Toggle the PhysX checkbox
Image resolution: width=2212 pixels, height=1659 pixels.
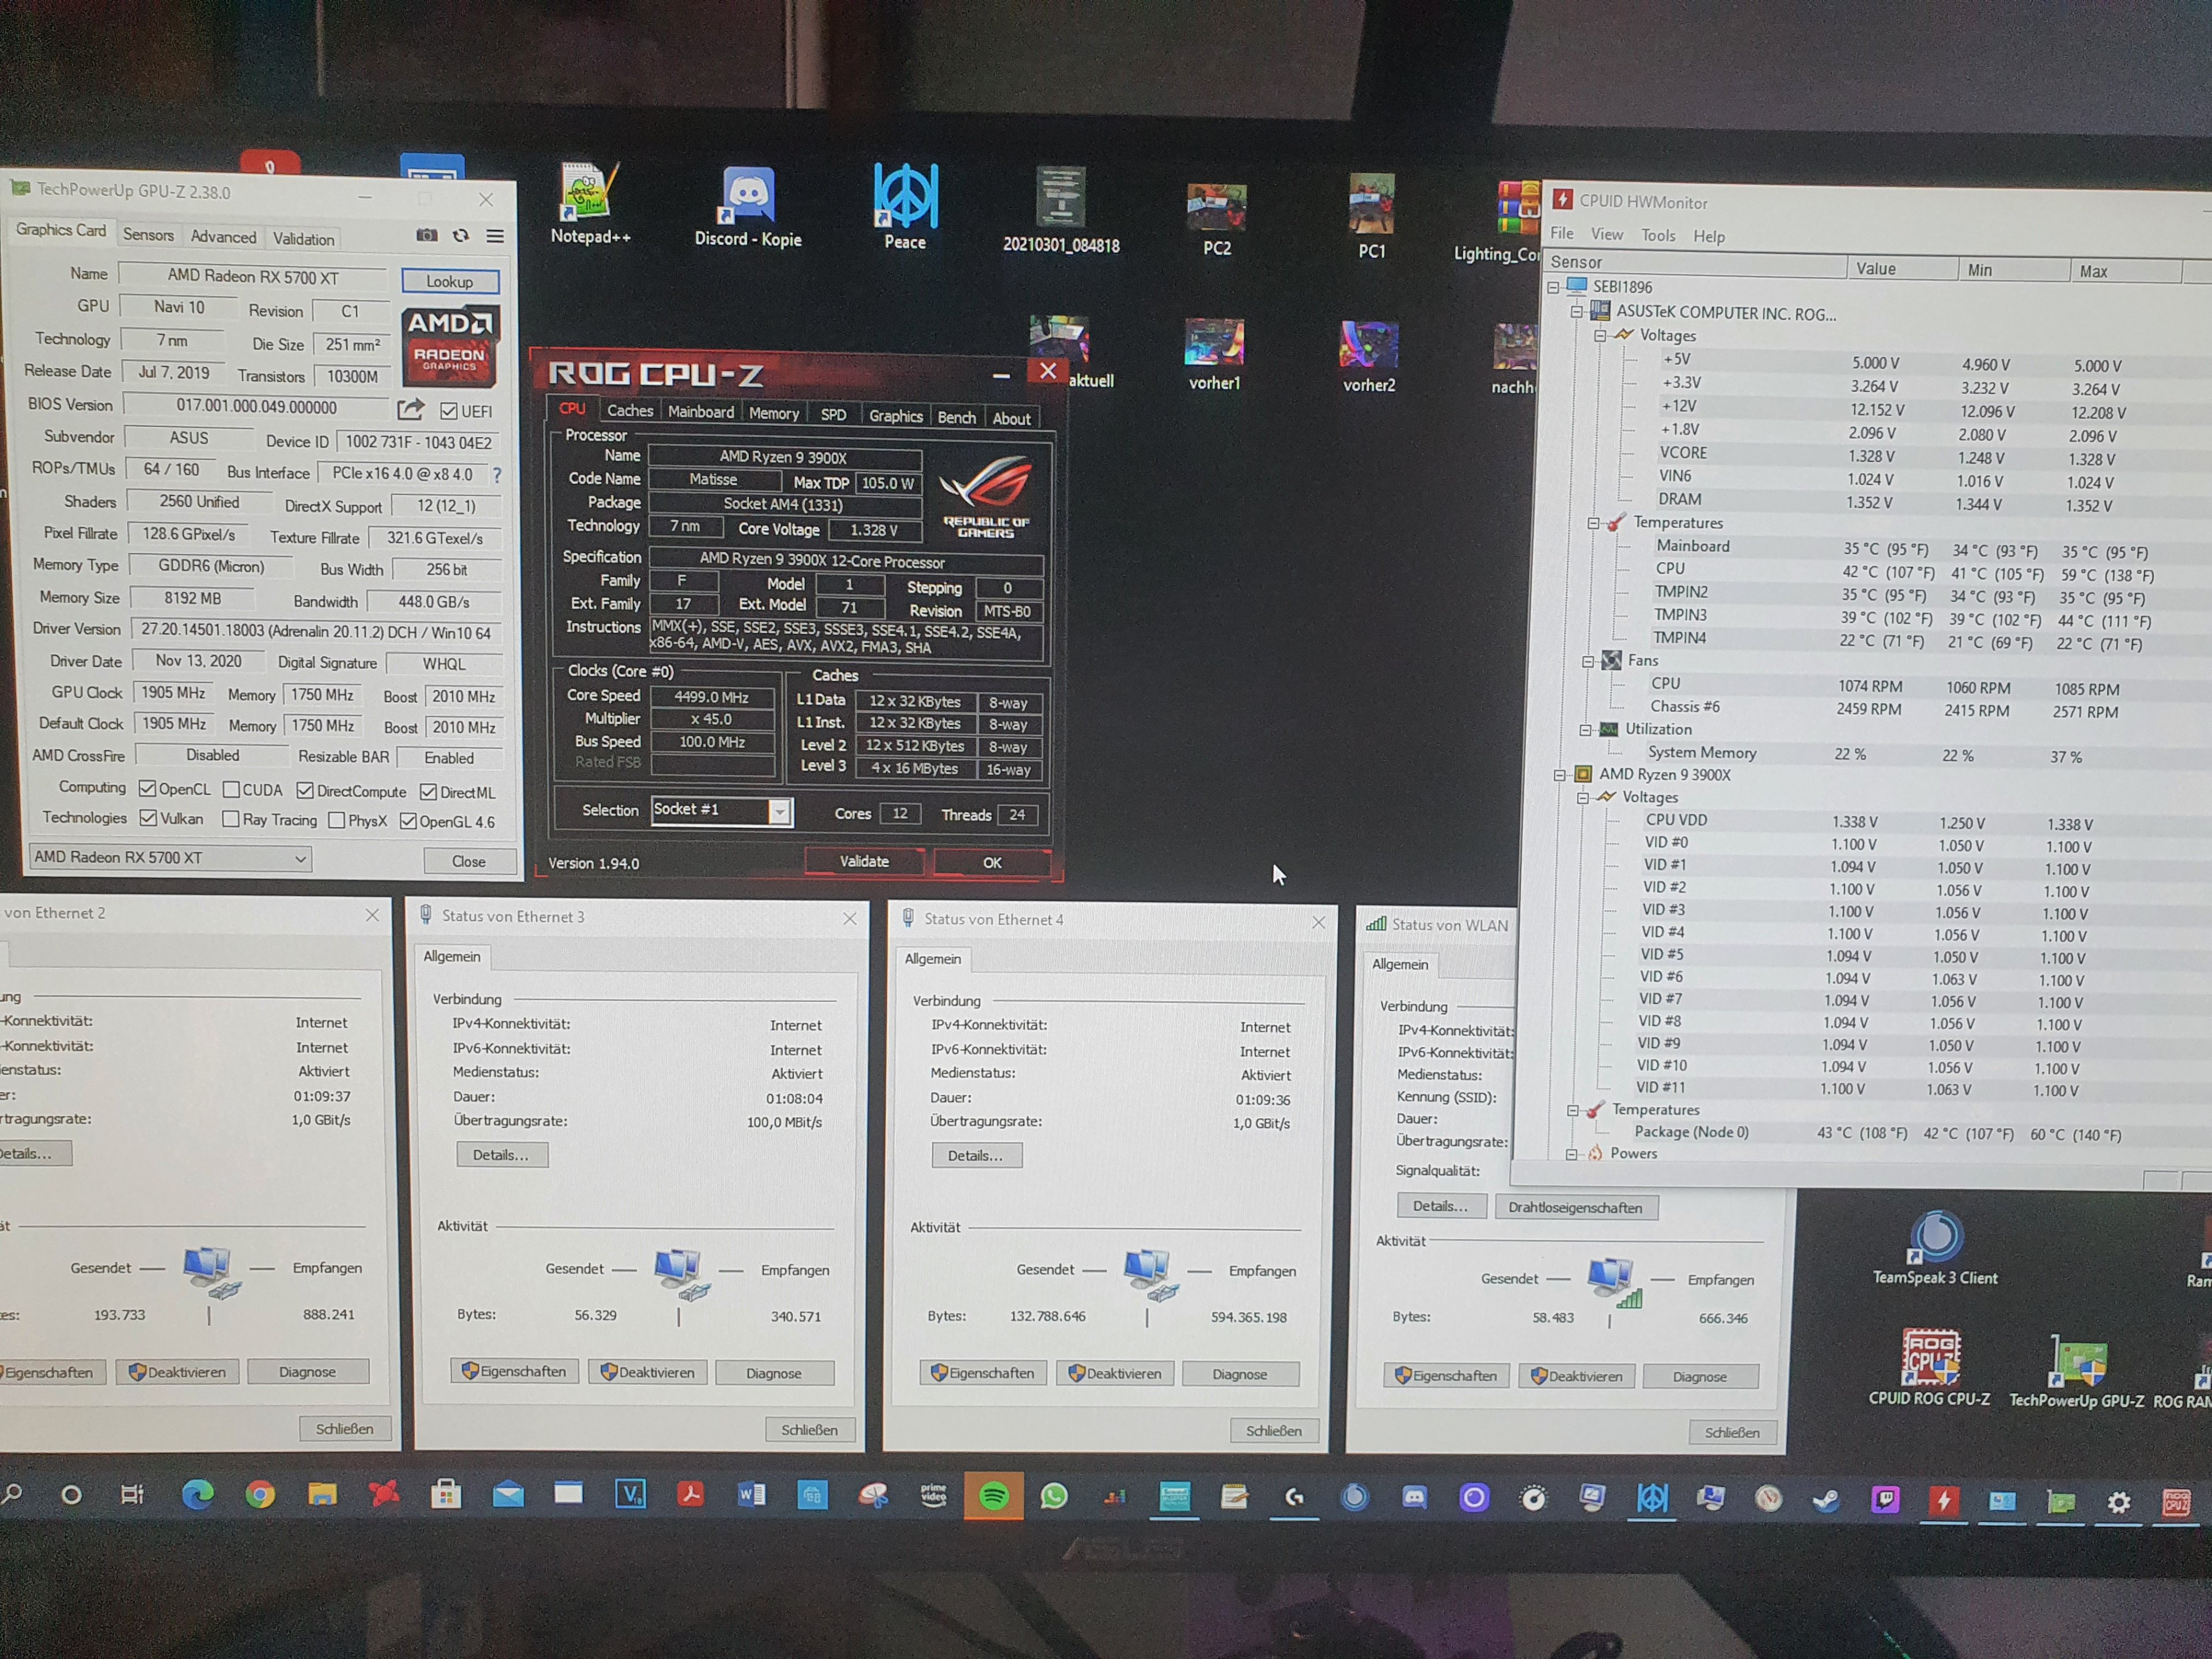pyautogui.click(x=337, y=820)
